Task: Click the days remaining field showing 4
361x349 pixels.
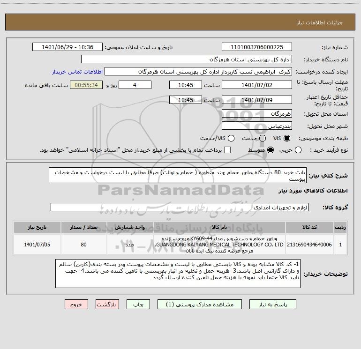Action: point(135,85)
